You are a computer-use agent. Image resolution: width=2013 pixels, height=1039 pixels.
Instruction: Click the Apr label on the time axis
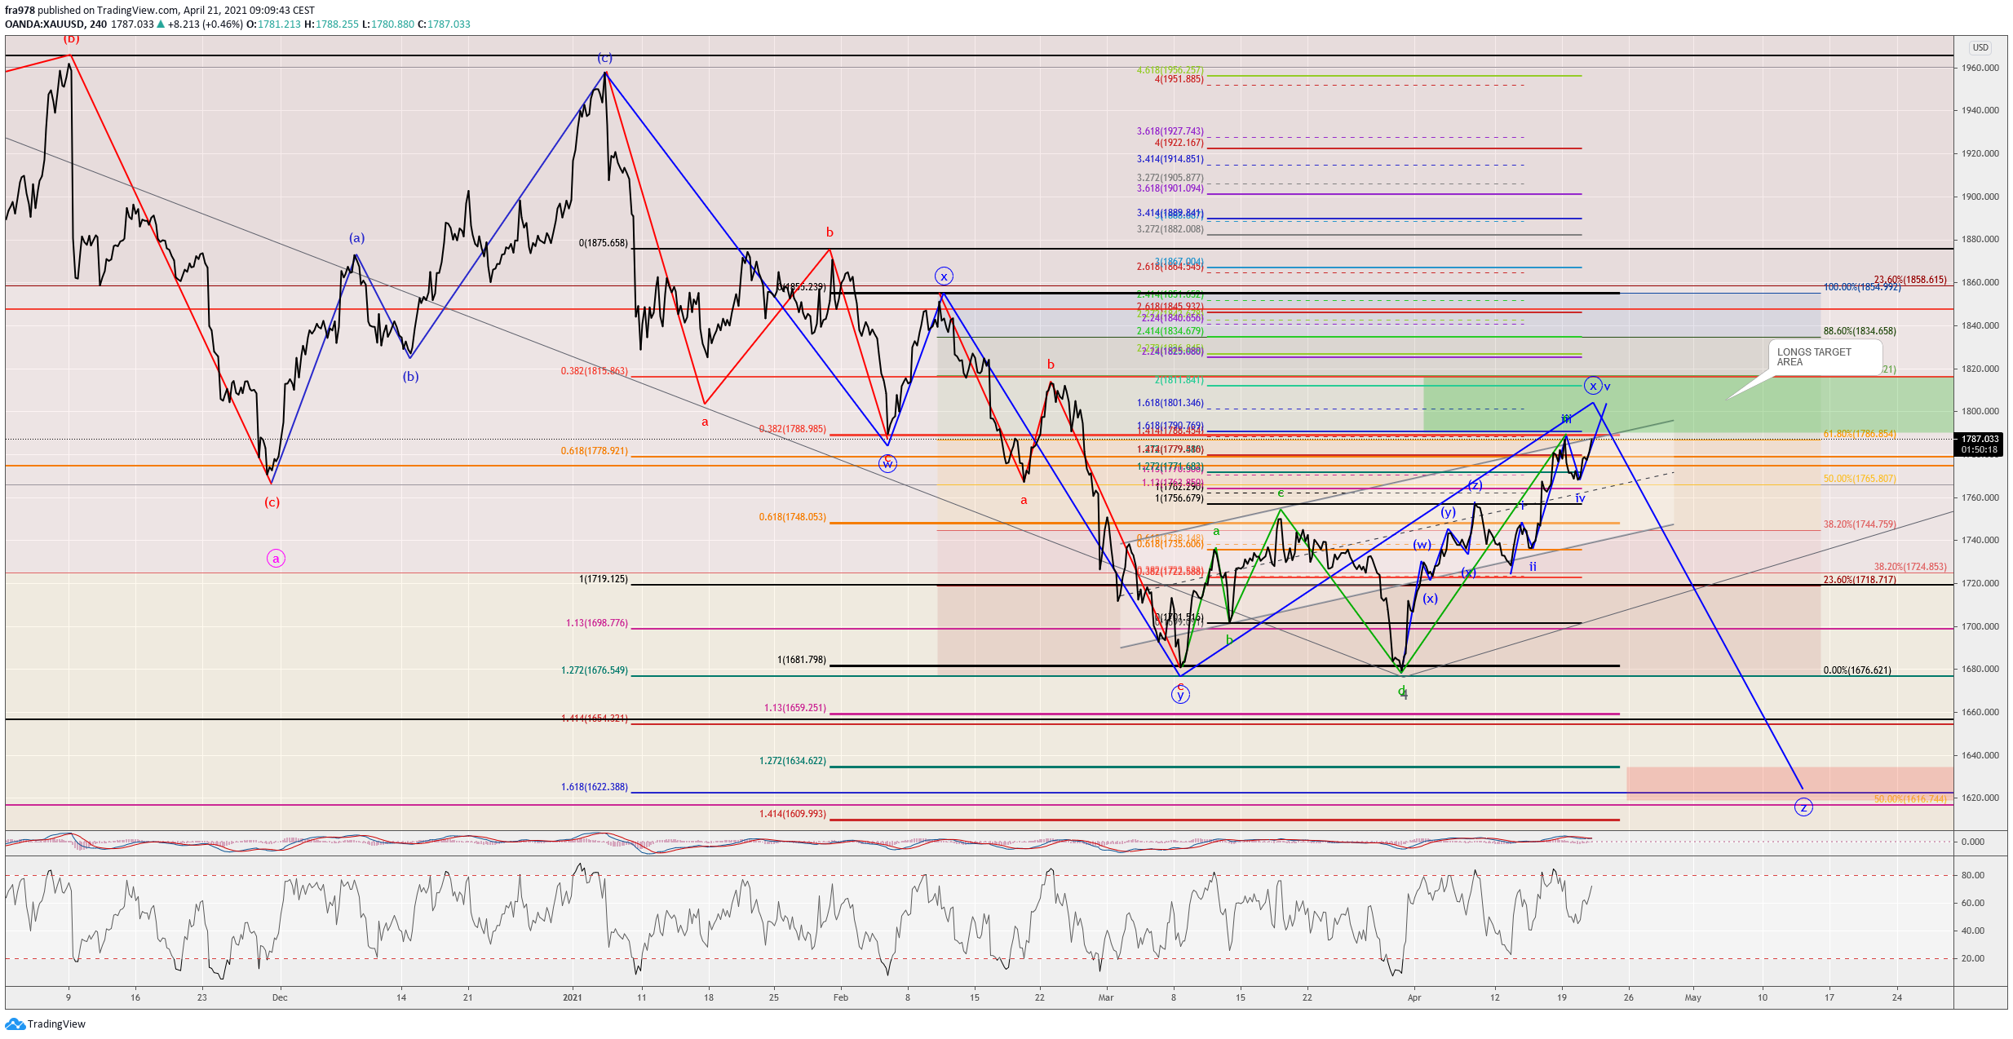click(1414, 997)
